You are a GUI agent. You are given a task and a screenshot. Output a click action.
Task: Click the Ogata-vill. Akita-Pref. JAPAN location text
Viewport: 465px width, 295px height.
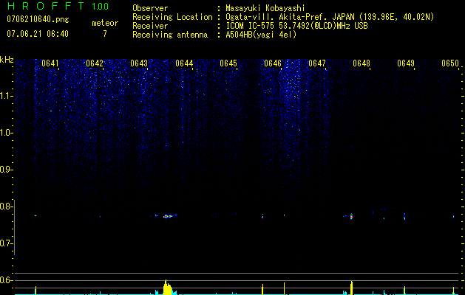tap(330, 17)
